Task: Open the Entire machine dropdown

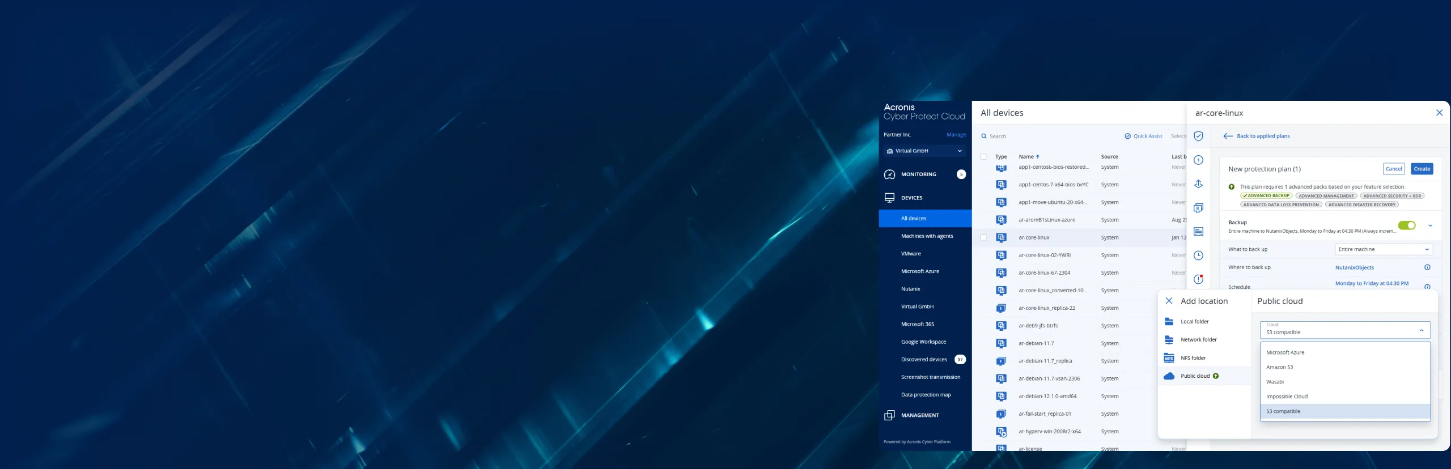Action: 1383,249
